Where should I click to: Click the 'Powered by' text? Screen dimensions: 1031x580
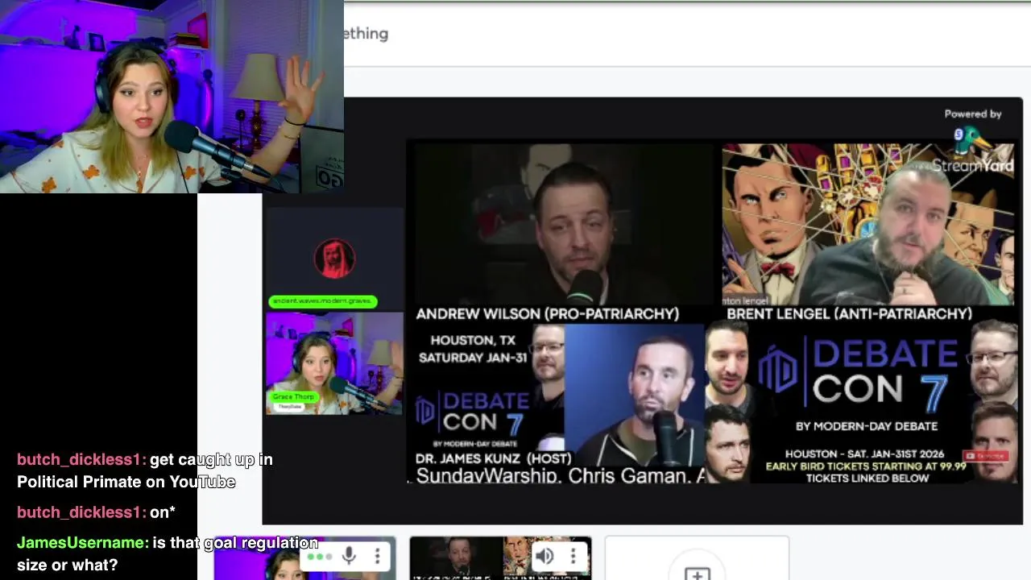tap(973, 114)
